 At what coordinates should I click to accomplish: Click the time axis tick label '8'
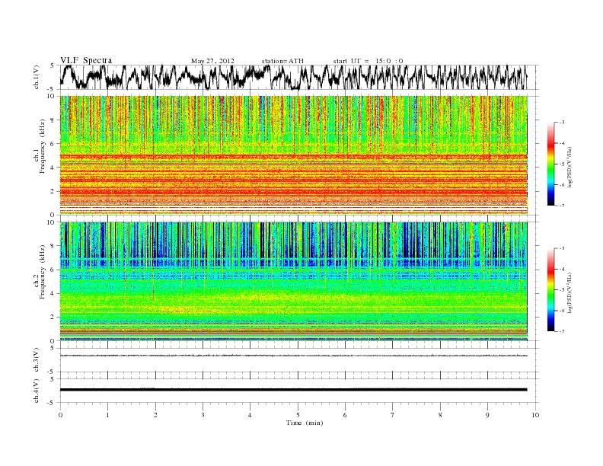pos(440,415)
